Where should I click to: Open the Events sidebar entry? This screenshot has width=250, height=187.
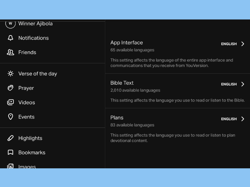26,117
